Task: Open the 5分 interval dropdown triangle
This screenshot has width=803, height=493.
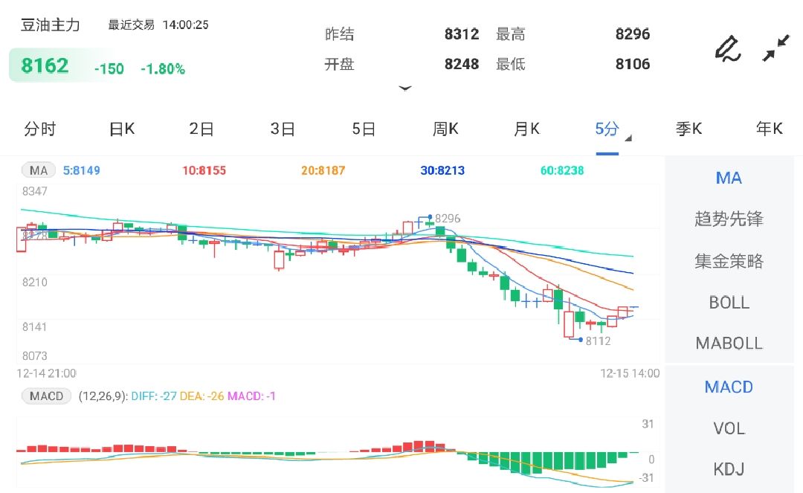Action: tap(628, 138)
